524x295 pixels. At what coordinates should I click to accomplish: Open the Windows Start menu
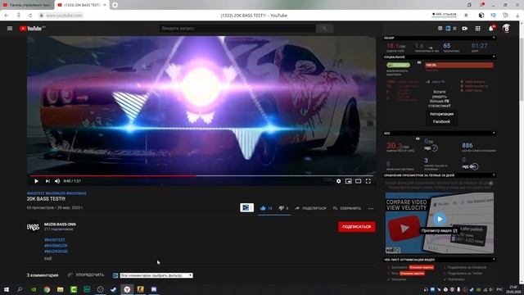[x=7, y=289]
